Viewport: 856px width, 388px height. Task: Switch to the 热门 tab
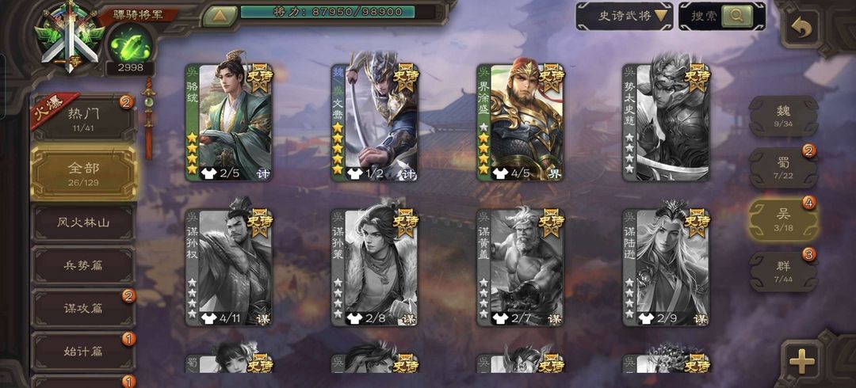pos(83,118)
